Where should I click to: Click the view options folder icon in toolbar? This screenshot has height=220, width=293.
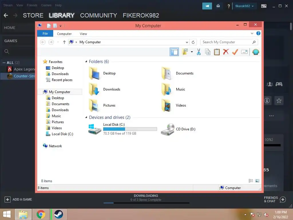point(185,52)
